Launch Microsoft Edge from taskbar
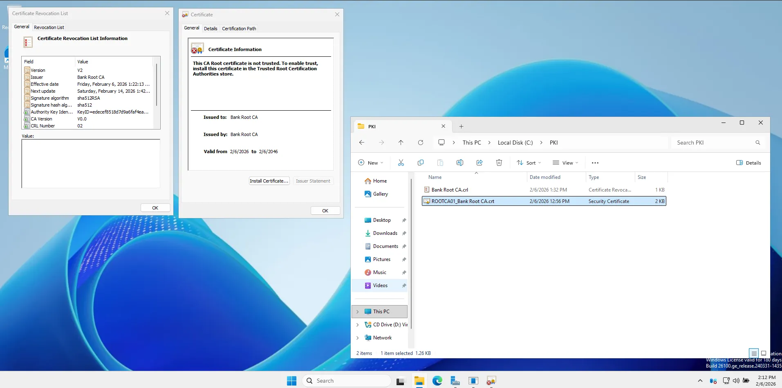782x388 pixels. [437, 381]
